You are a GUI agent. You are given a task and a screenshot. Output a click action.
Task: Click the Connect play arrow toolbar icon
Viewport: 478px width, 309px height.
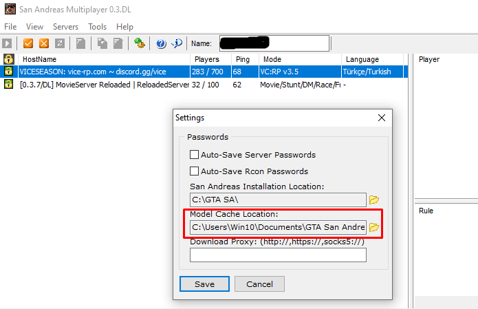pyautogui.click(x=7, y=43)
